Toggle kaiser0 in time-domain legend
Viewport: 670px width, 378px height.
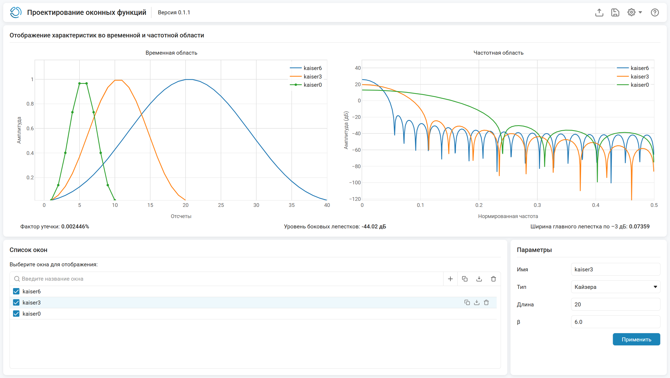pyautogui.click(x=306, y=85)
